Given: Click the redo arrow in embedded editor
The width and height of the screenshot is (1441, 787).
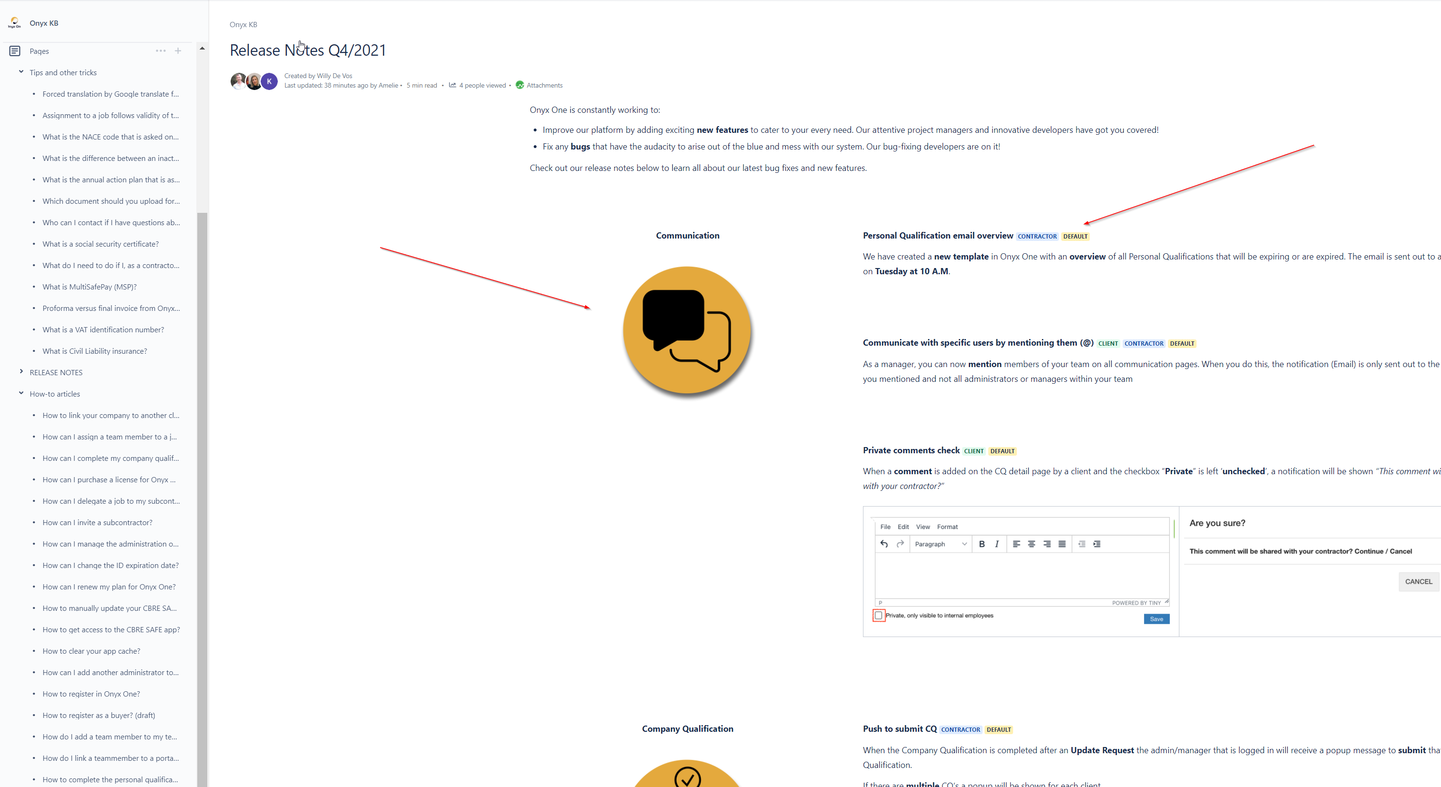Looking at the screenshot, I should 900,544.
